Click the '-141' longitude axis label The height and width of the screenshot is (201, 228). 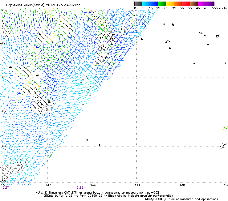136,185
